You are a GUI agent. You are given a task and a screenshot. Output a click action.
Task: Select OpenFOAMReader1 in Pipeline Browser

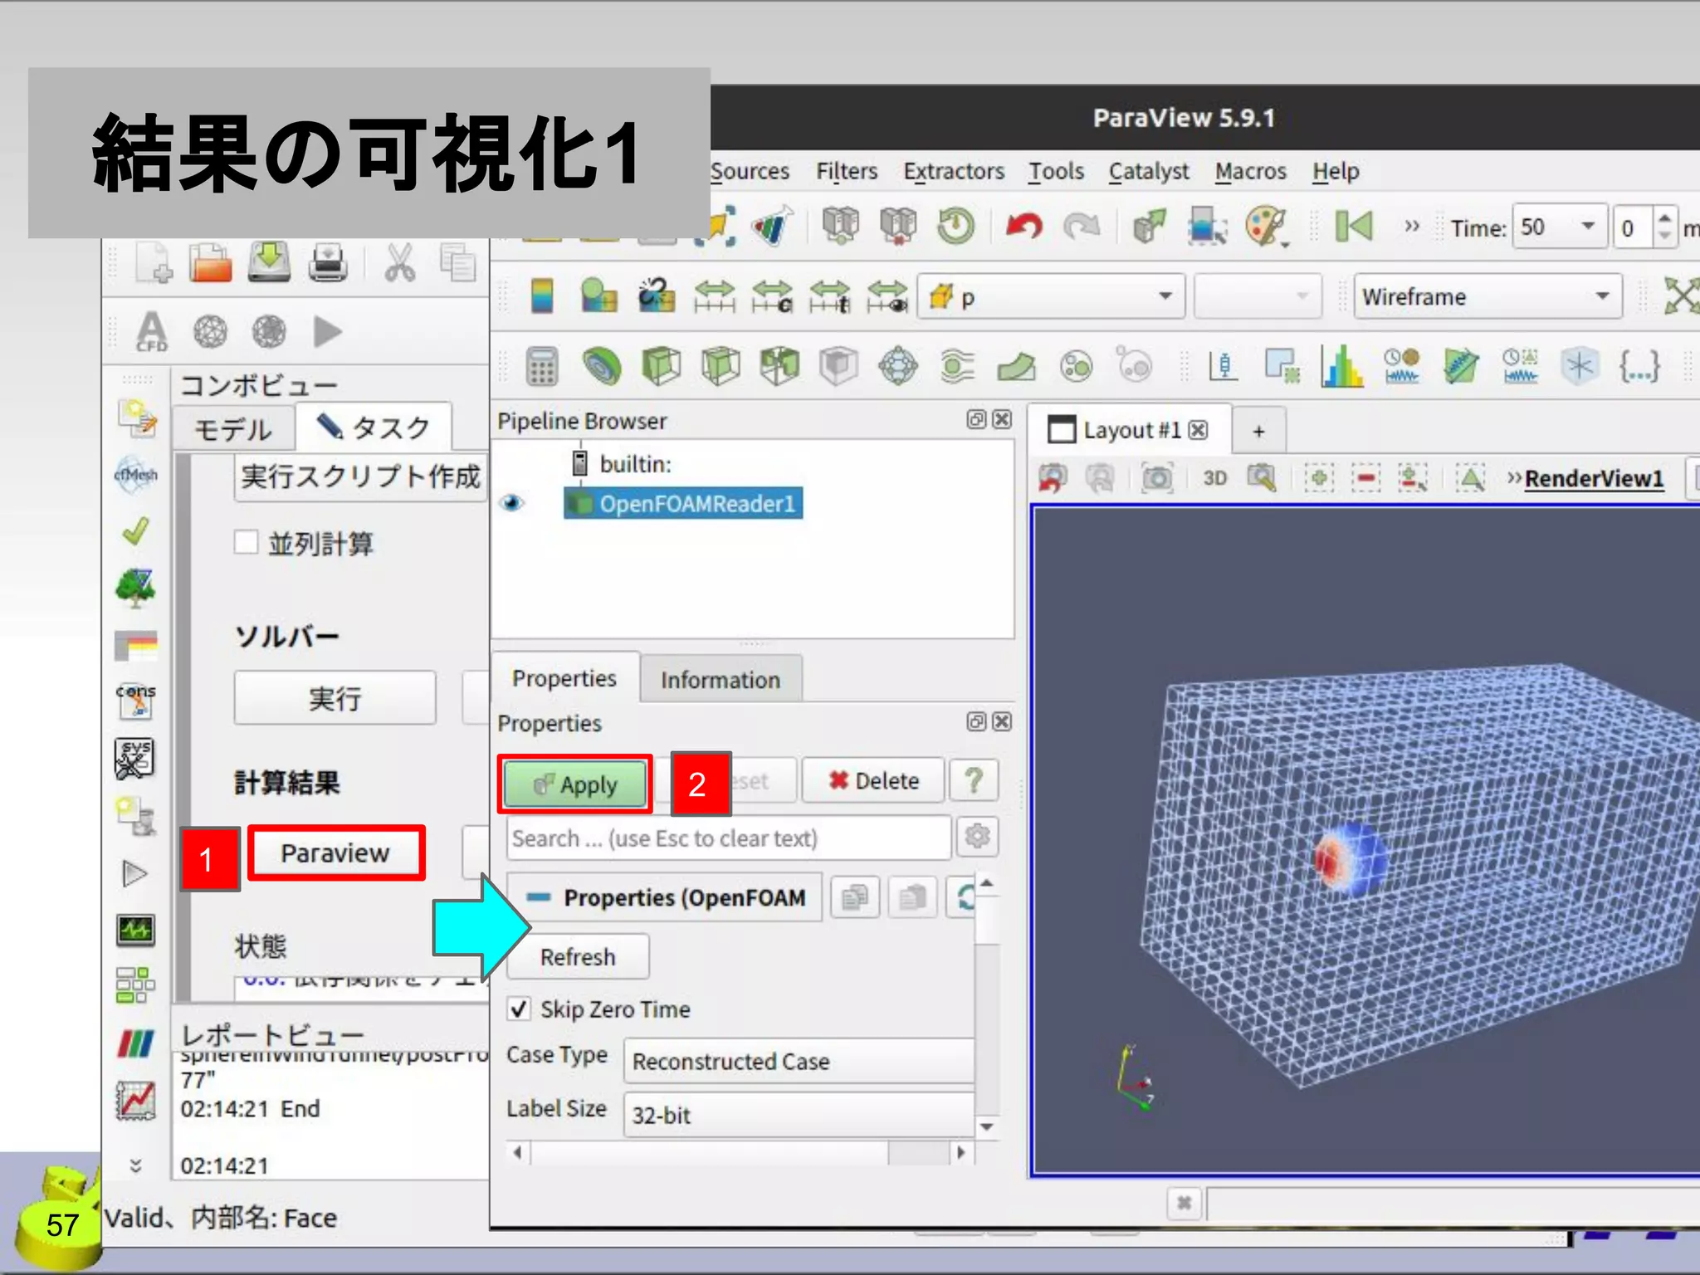coord(683,503)
